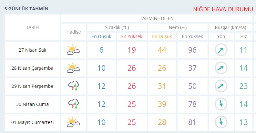256x133 pixels.
Task: Click wind direction arrow for 30 Nisan Cuma
Action: (221, 104)
